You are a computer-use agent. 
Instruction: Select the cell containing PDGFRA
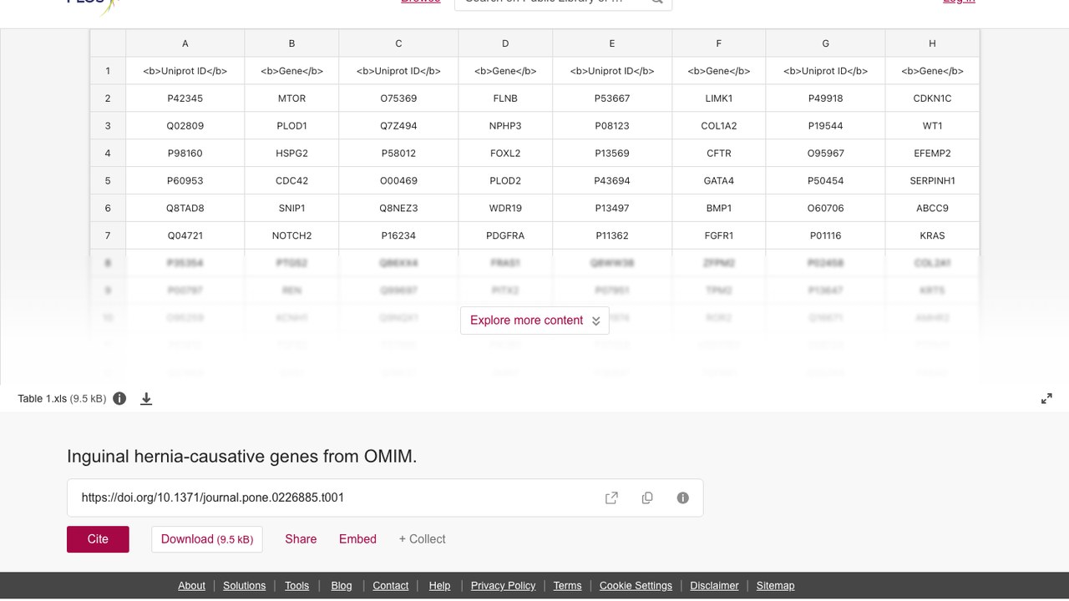(x=505, y=235)
